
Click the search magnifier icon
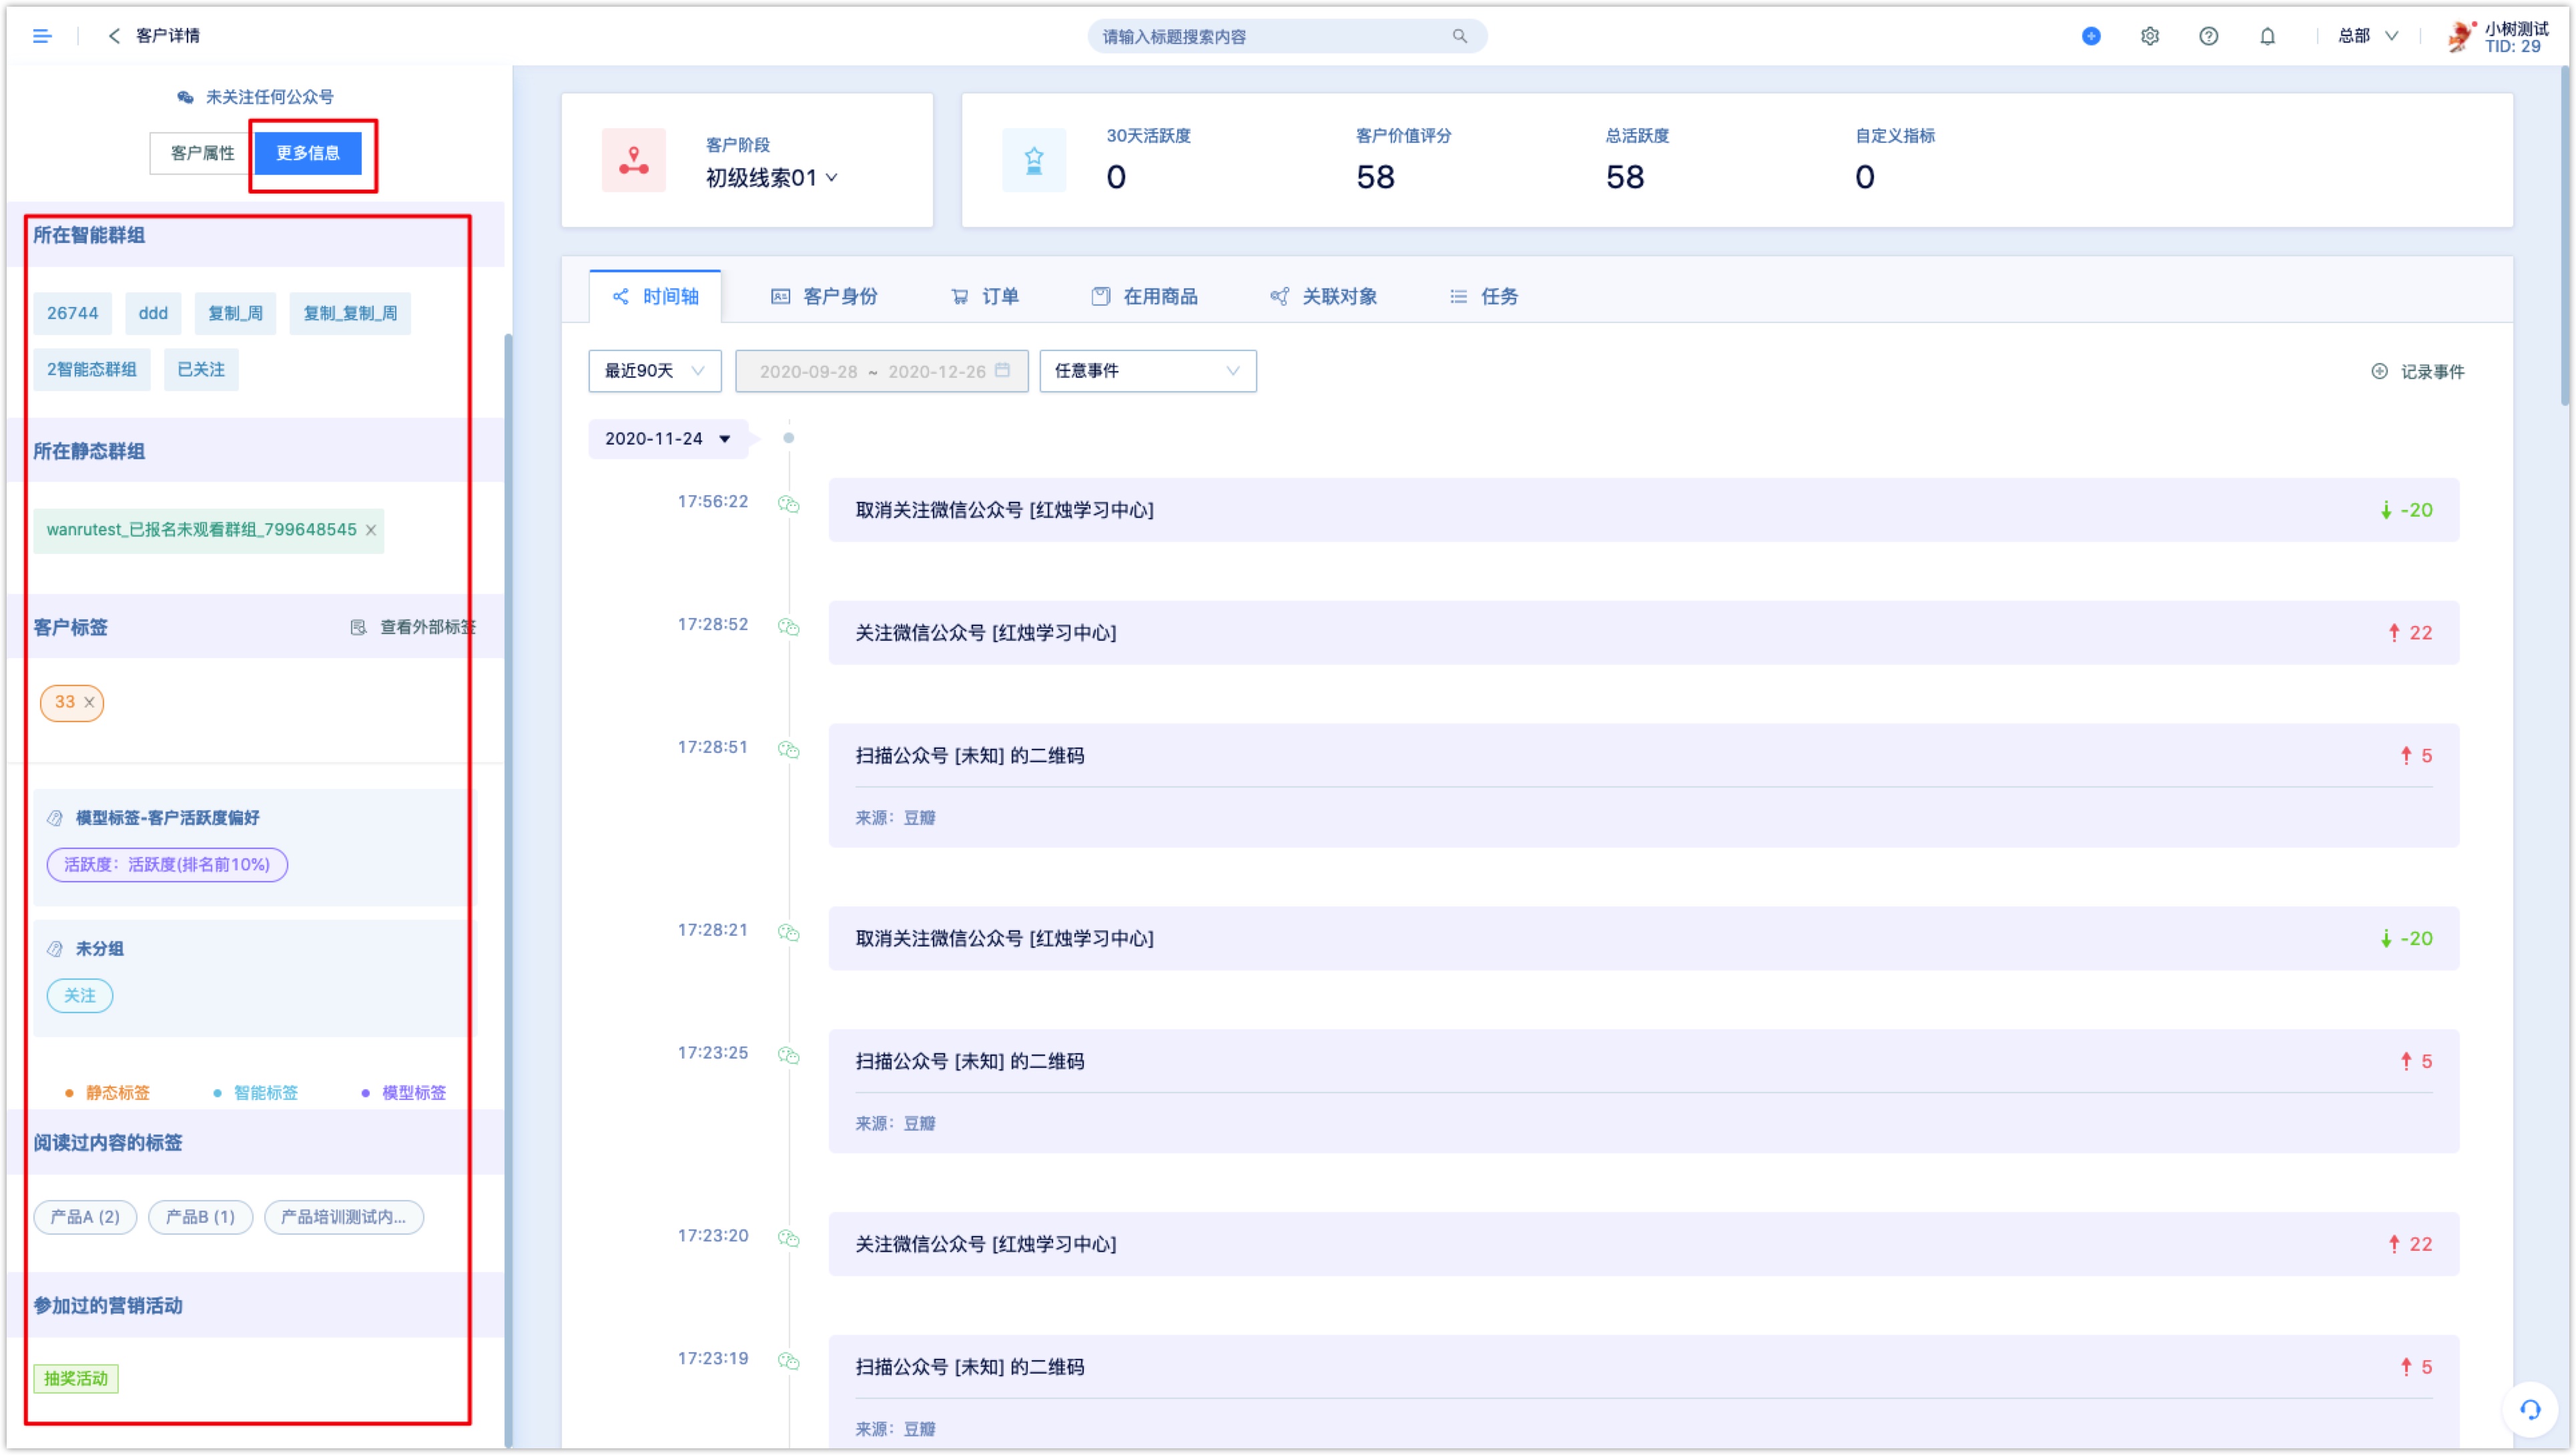point(1460,36)
